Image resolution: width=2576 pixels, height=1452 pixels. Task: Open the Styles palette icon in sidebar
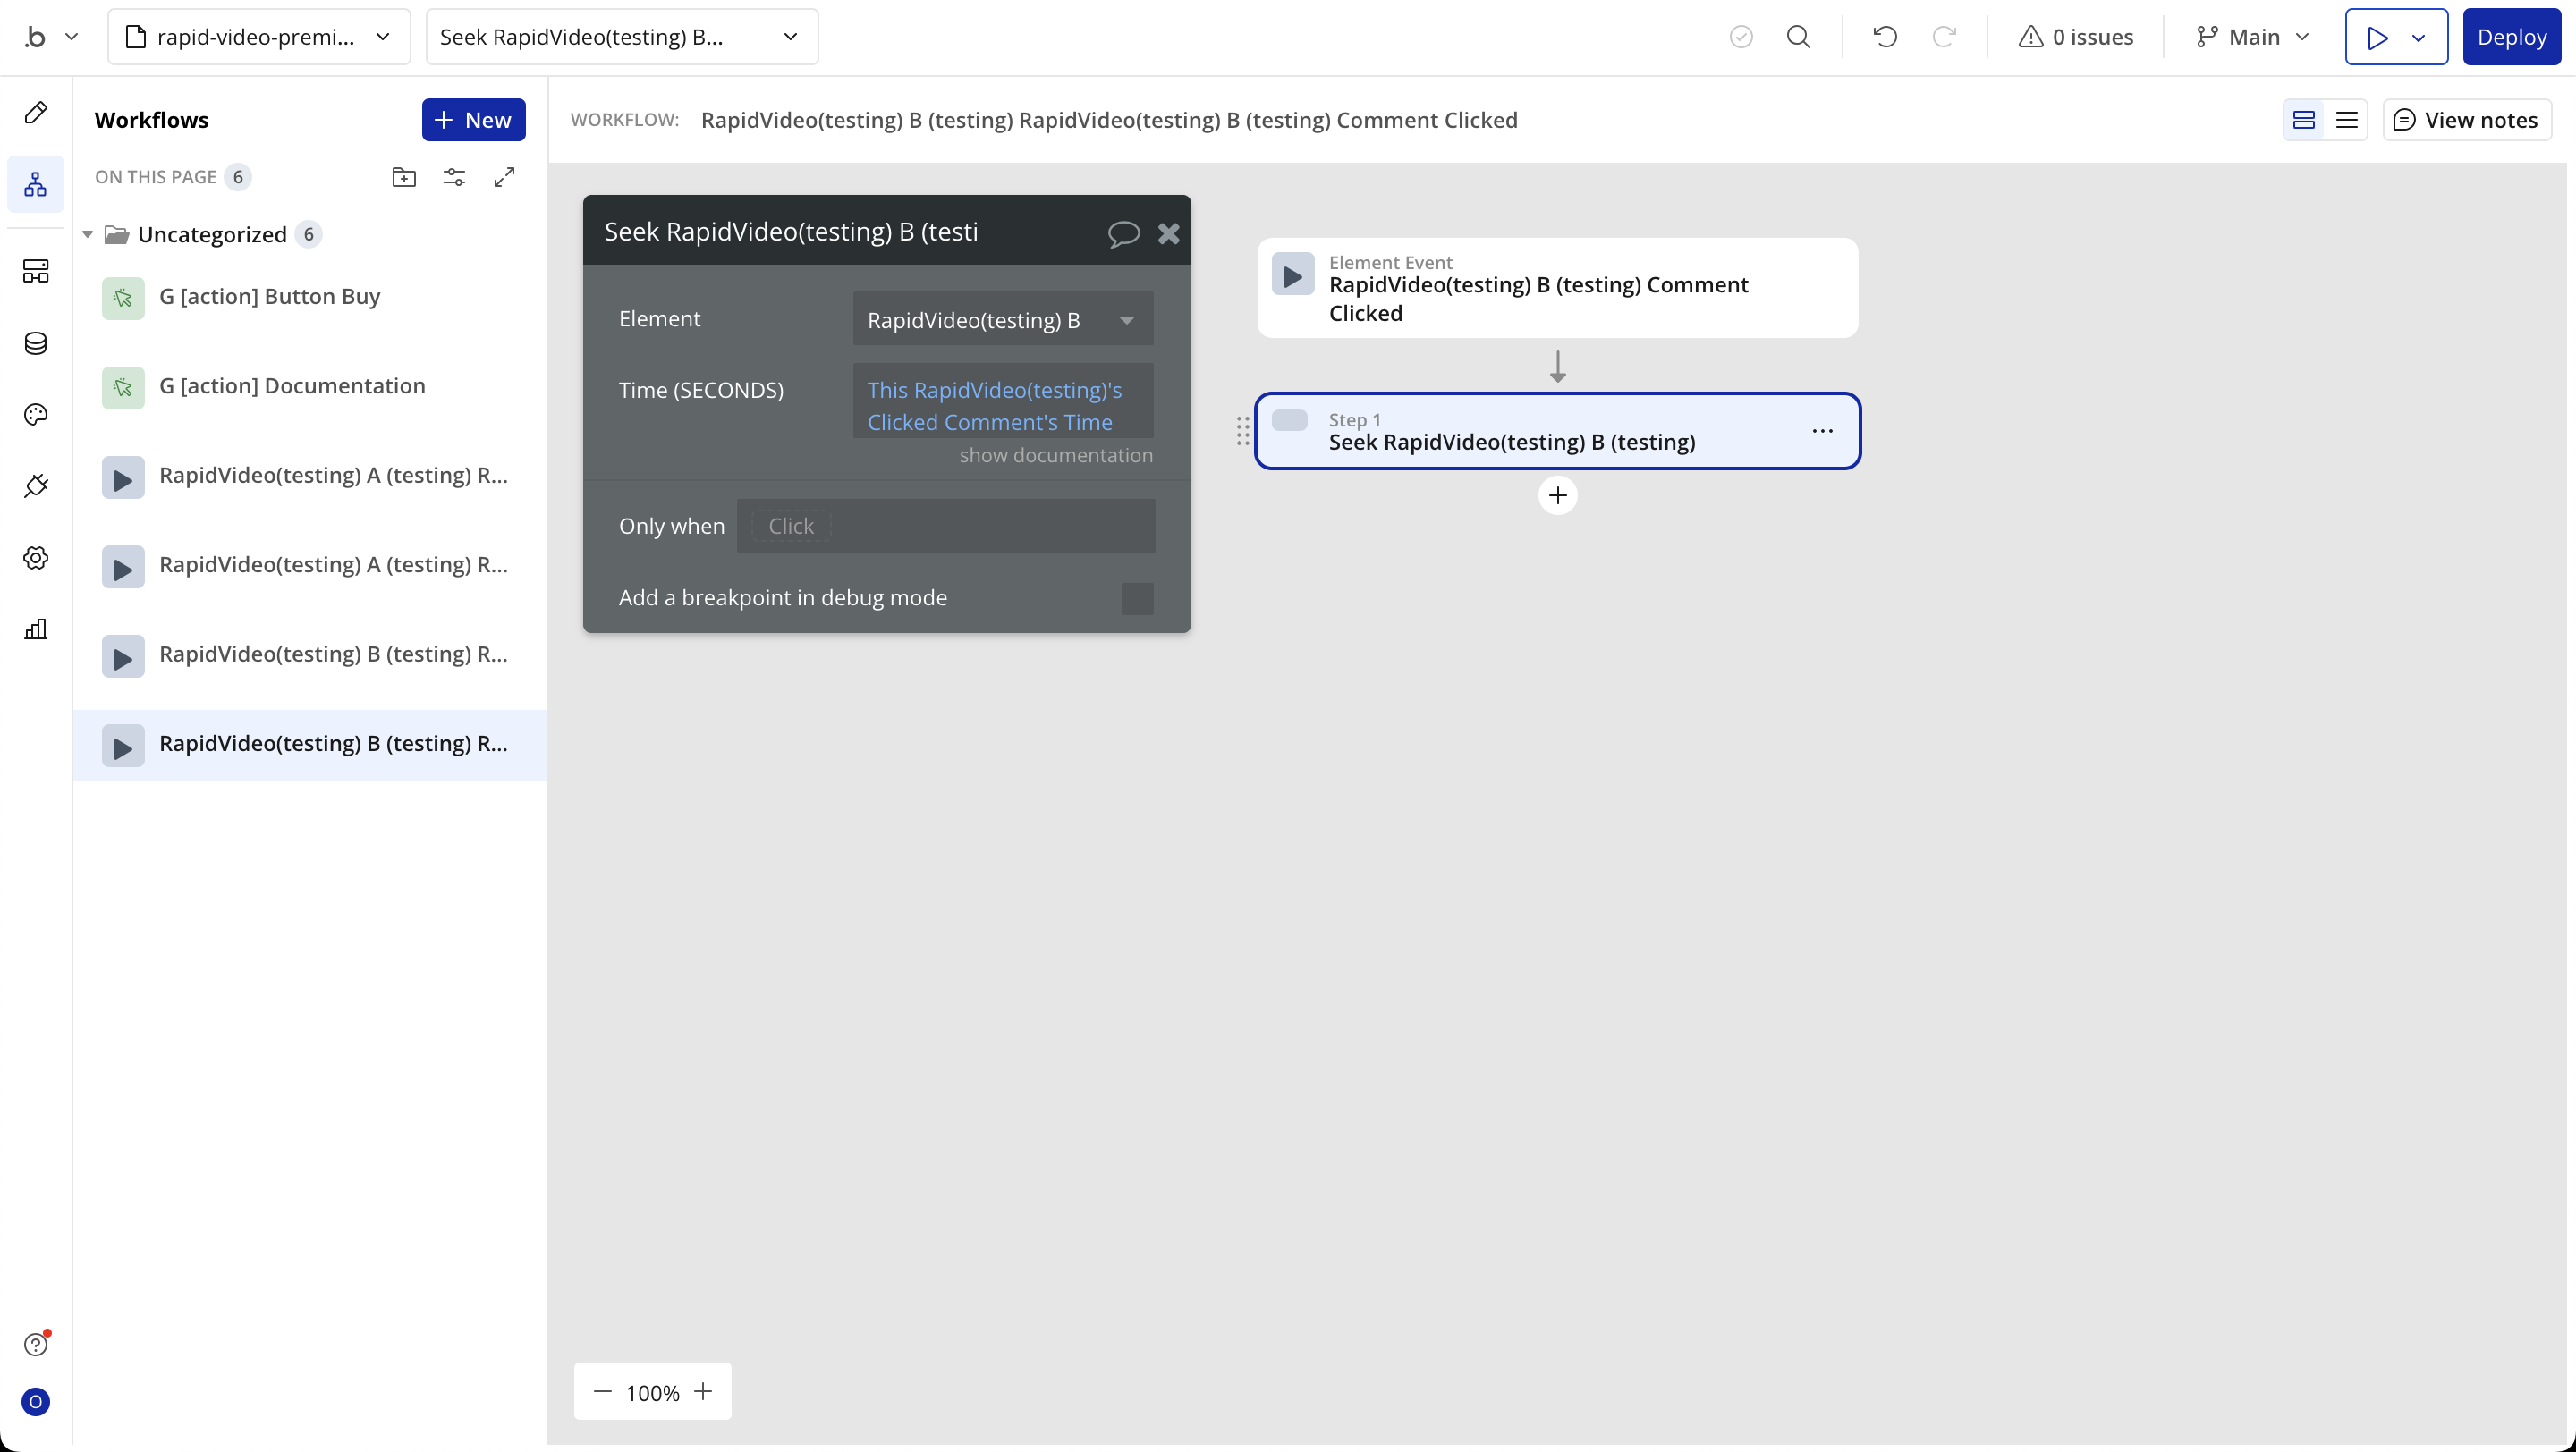coord(36,415)
